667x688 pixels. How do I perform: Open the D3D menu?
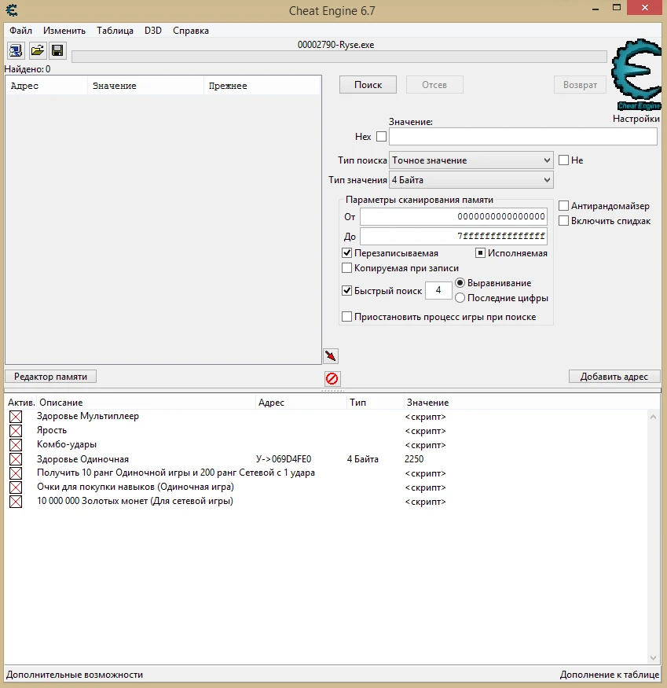152,30
